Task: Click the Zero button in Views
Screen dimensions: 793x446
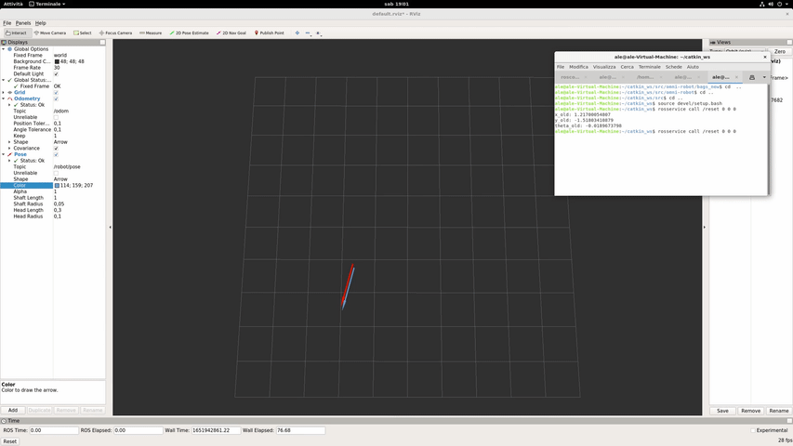Action: point(780,52)
